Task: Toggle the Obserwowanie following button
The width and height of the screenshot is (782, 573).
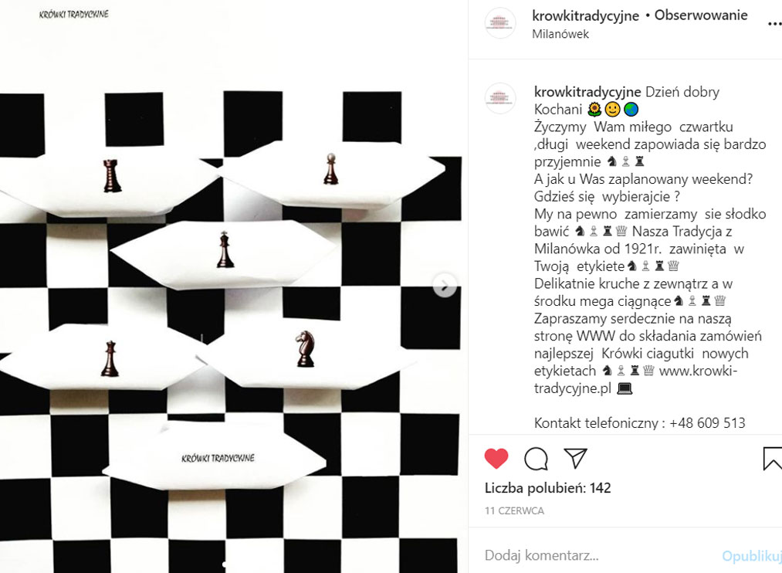Action: [x=701, y=15]
